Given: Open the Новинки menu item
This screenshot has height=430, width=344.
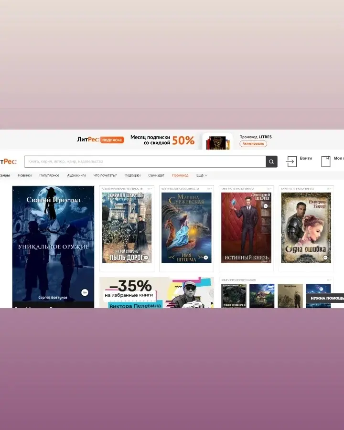Looking at the screenshot, I should point(25,175).
